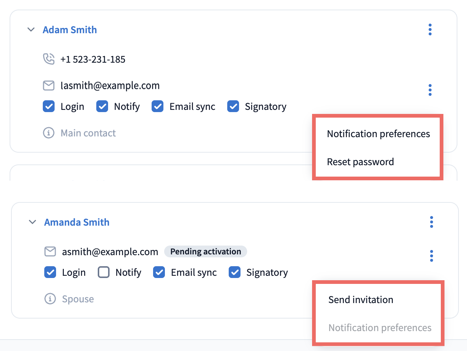Viewport: 467px width, 351px height.
Task: Click the envelope icon beside asmith@example.com
Action: click(x=50, y=252)
